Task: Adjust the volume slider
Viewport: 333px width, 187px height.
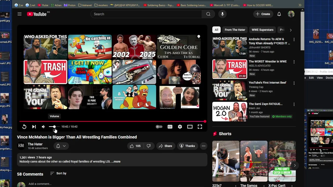Action: pos(54,126)
